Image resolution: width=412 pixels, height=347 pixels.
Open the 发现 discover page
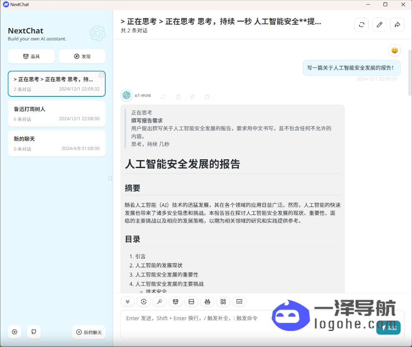[82, 56]
